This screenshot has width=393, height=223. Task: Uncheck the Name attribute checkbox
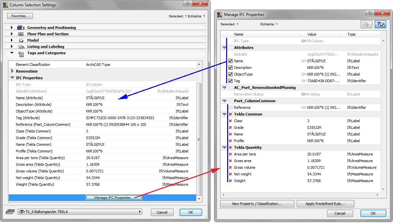pos(230,61)
